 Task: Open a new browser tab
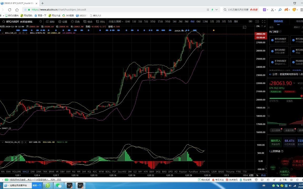point(43,3)
